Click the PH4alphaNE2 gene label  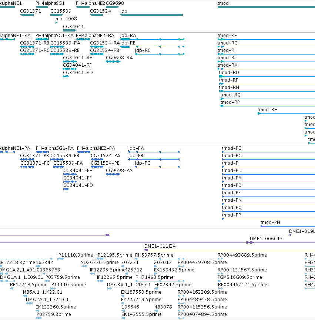pyautogui.click(x=90, y=3)
